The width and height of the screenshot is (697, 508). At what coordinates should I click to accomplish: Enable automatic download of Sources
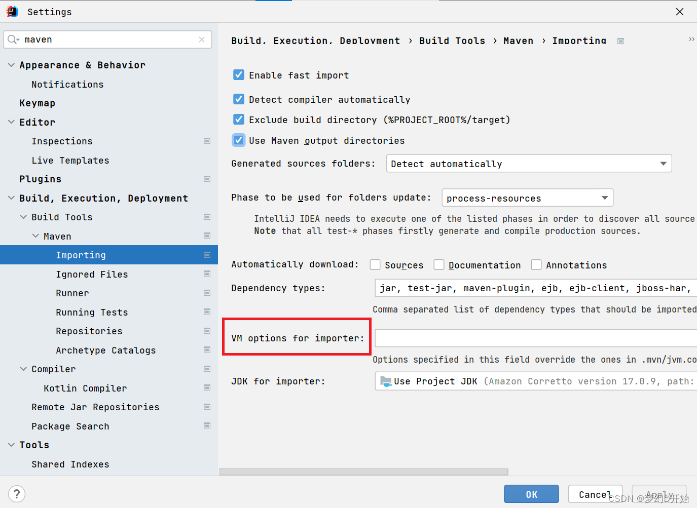tap(375, 264)
